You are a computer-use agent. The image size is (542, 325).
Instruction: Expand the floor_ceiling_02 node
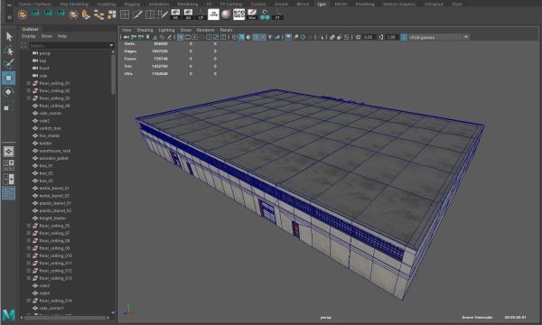[x=29, y=91]
